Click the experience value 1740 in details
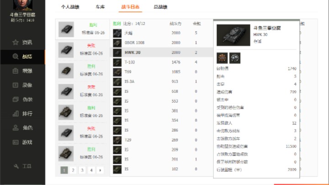The width and height of the screenshot is (329, 185). (292, 69)
